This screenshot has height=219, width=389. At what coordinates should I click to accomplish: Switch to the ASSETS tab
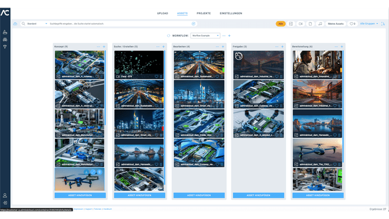[x=183, y=14]
